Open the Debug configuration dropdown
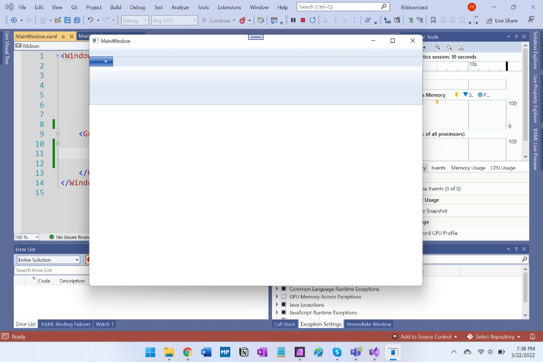This screenshot has width=543, height=362. pyautogui.click(x=135, y=20)
